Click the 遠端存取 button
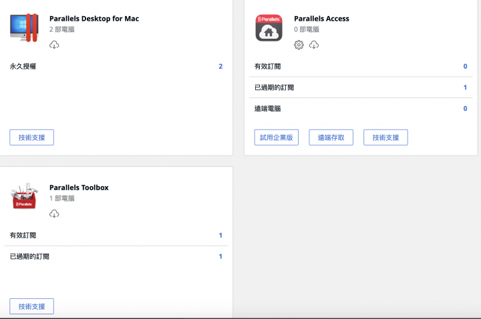 pyautogui.click(x=331, y=137)
